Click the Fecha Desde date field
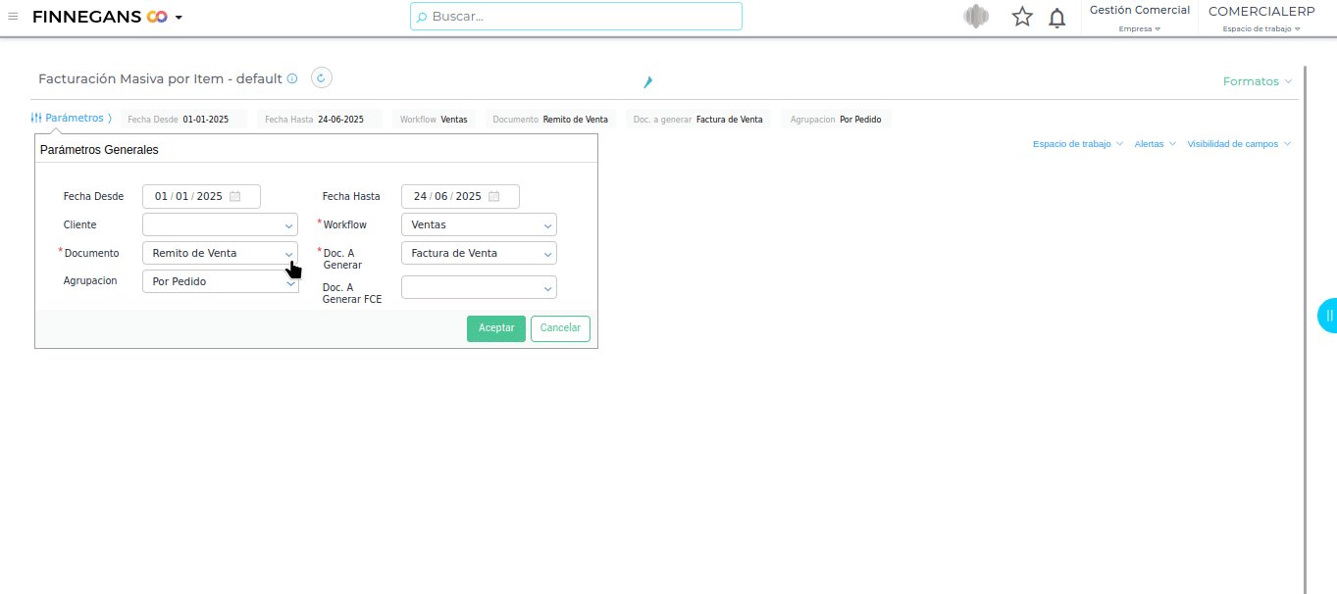Viewport: 1337px width, 594px height. pyautogui.click(x=201, y=196)
